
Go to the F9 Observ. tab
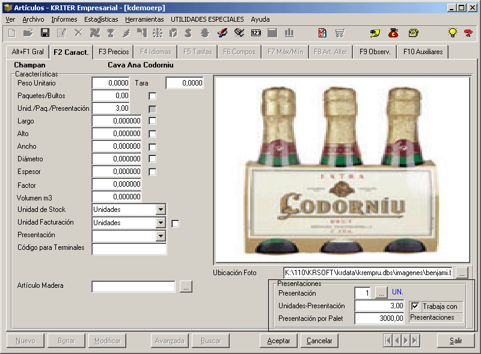[375, 52]
